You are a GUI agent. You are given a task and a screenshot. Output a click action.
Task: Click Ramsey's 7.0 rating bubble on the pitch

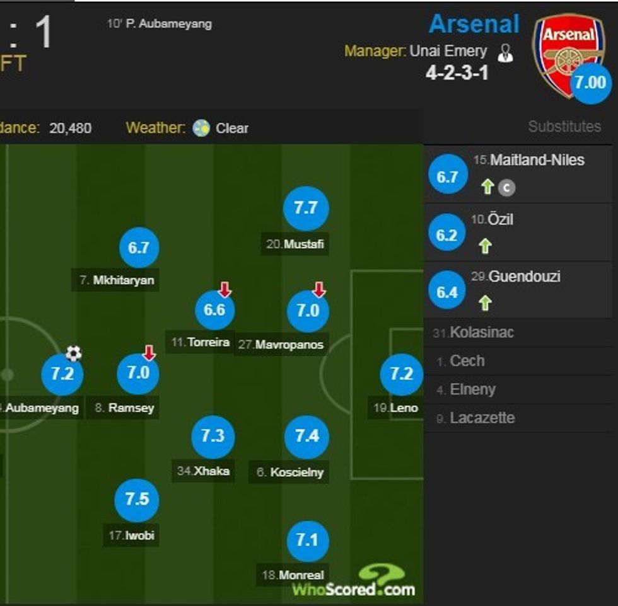[138, 373]
